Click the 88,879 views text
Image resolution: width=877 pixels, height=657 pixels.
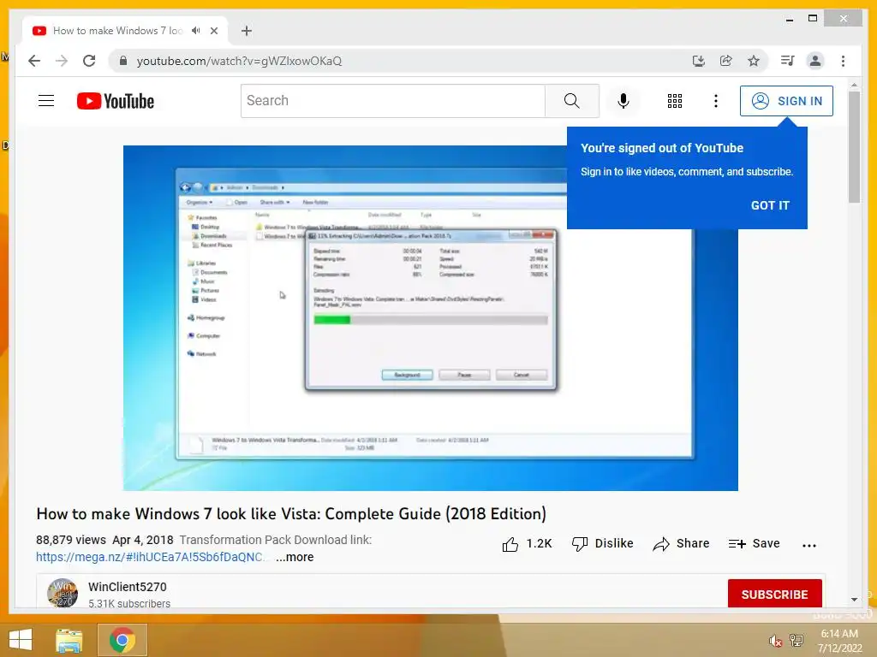click(71, 541)
